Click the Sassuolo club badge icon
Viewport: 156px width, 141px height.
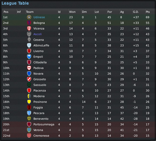(29, 85)
